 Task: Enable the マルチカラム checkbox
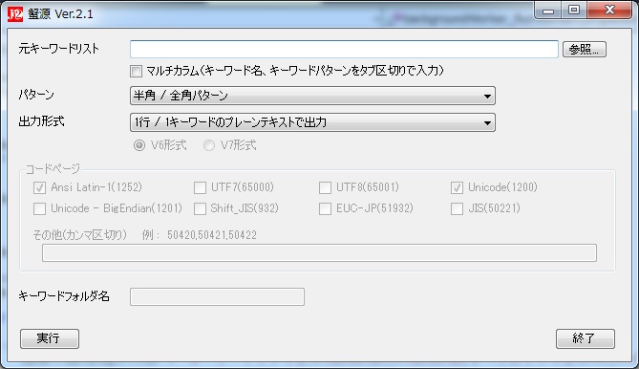pos(137,71)
